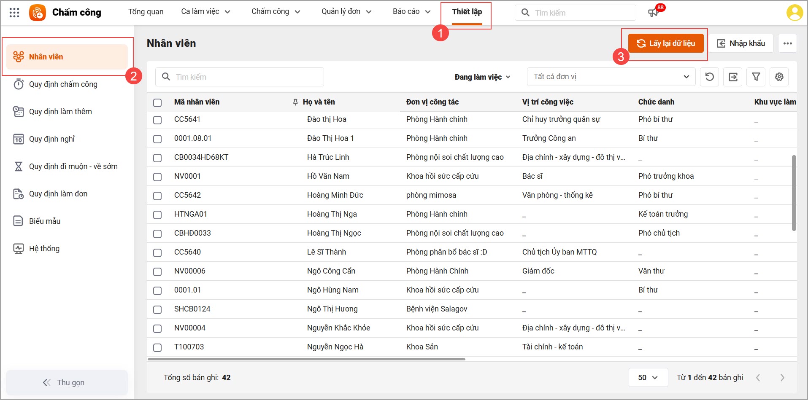The height and width of the screenshot is (400, 808).
Task: Open table column settings gear
Action: point(779,77)
